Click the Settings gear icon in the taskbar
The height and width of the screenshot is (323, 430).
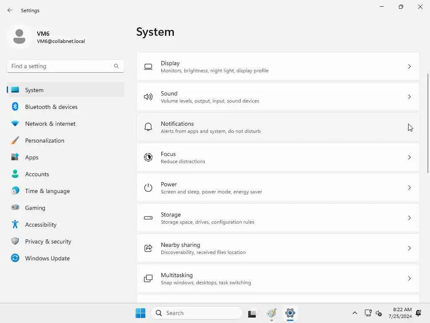290,313
